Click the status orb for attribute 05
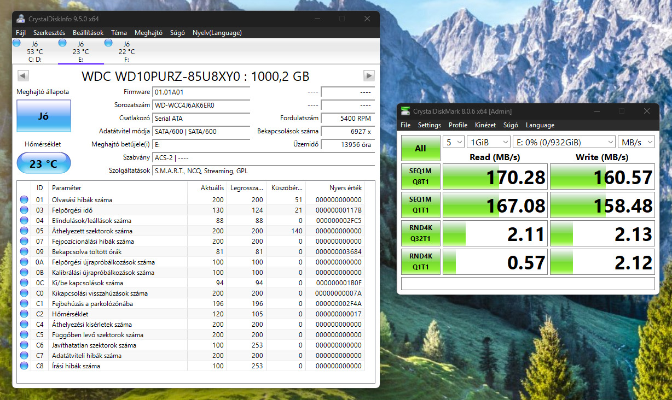The height and width of the screenshot is (400, 672). point(24,231)
